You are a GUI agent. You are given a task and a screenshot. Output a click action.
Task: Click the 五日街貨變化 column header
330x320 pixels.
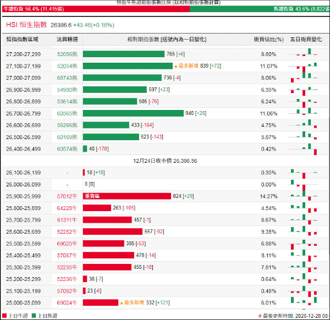[306, 40]
